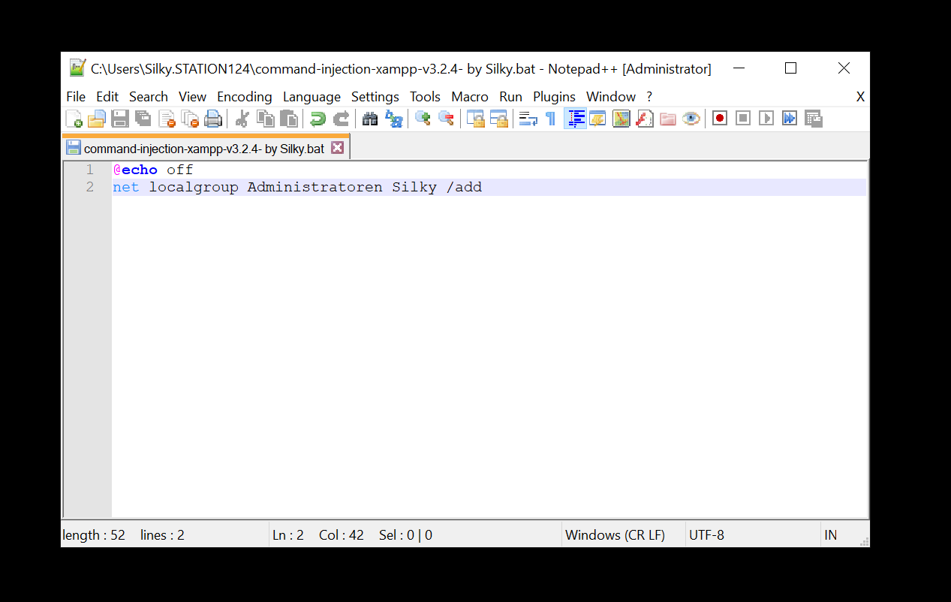The width and height of the screenshot is (951, 602).
Task: Close the Notepad++ window
Action: pyautogui.click(x=844, y=68)
